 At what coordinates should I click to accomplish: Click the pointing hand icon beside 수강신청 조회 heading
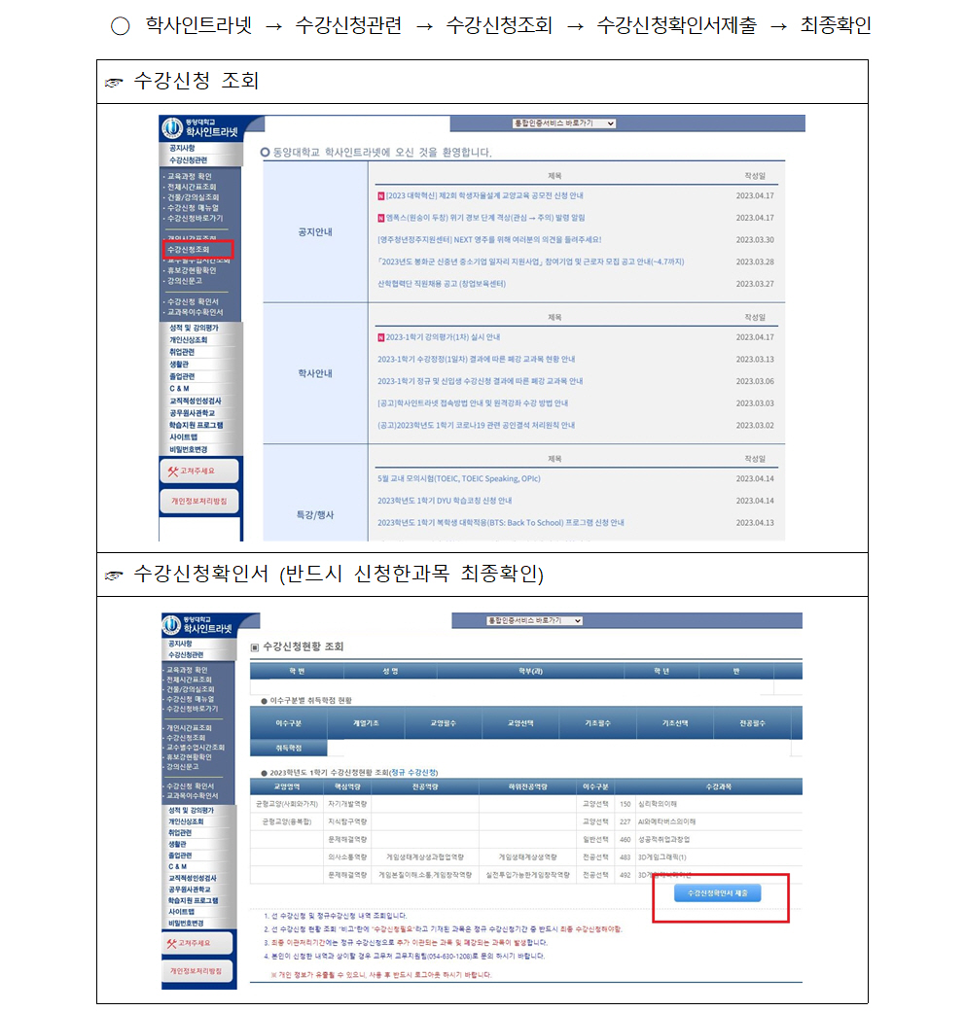[x=115, y=83]
